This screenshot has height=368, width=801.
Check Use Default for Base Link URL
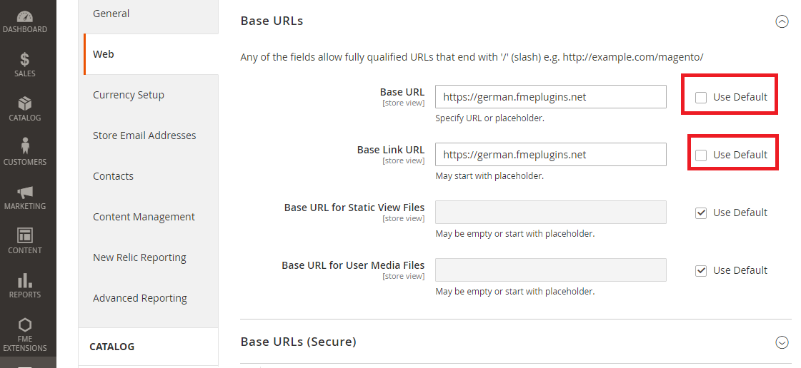point(701,155)
